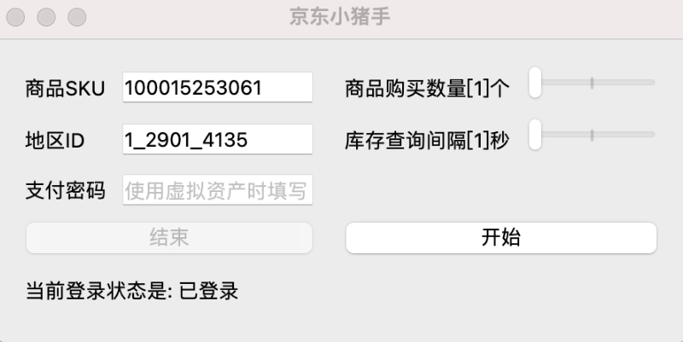This screenshot has width=683, height=342.
Task: Zoom the window with the third title button
Action: 77,17
